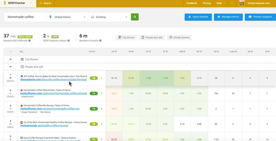Click the Breadcrumbs tag on result 2
The width and height of the screenshot is (276, 141).
28,97
